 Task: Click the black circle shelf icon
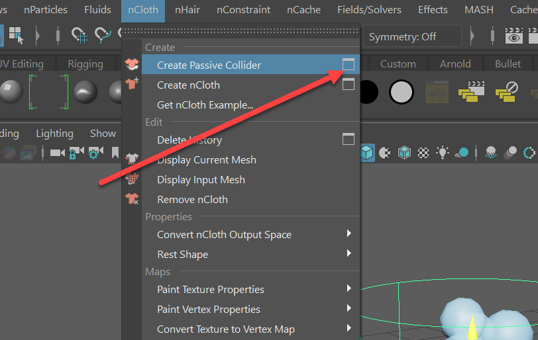[369, 92]
